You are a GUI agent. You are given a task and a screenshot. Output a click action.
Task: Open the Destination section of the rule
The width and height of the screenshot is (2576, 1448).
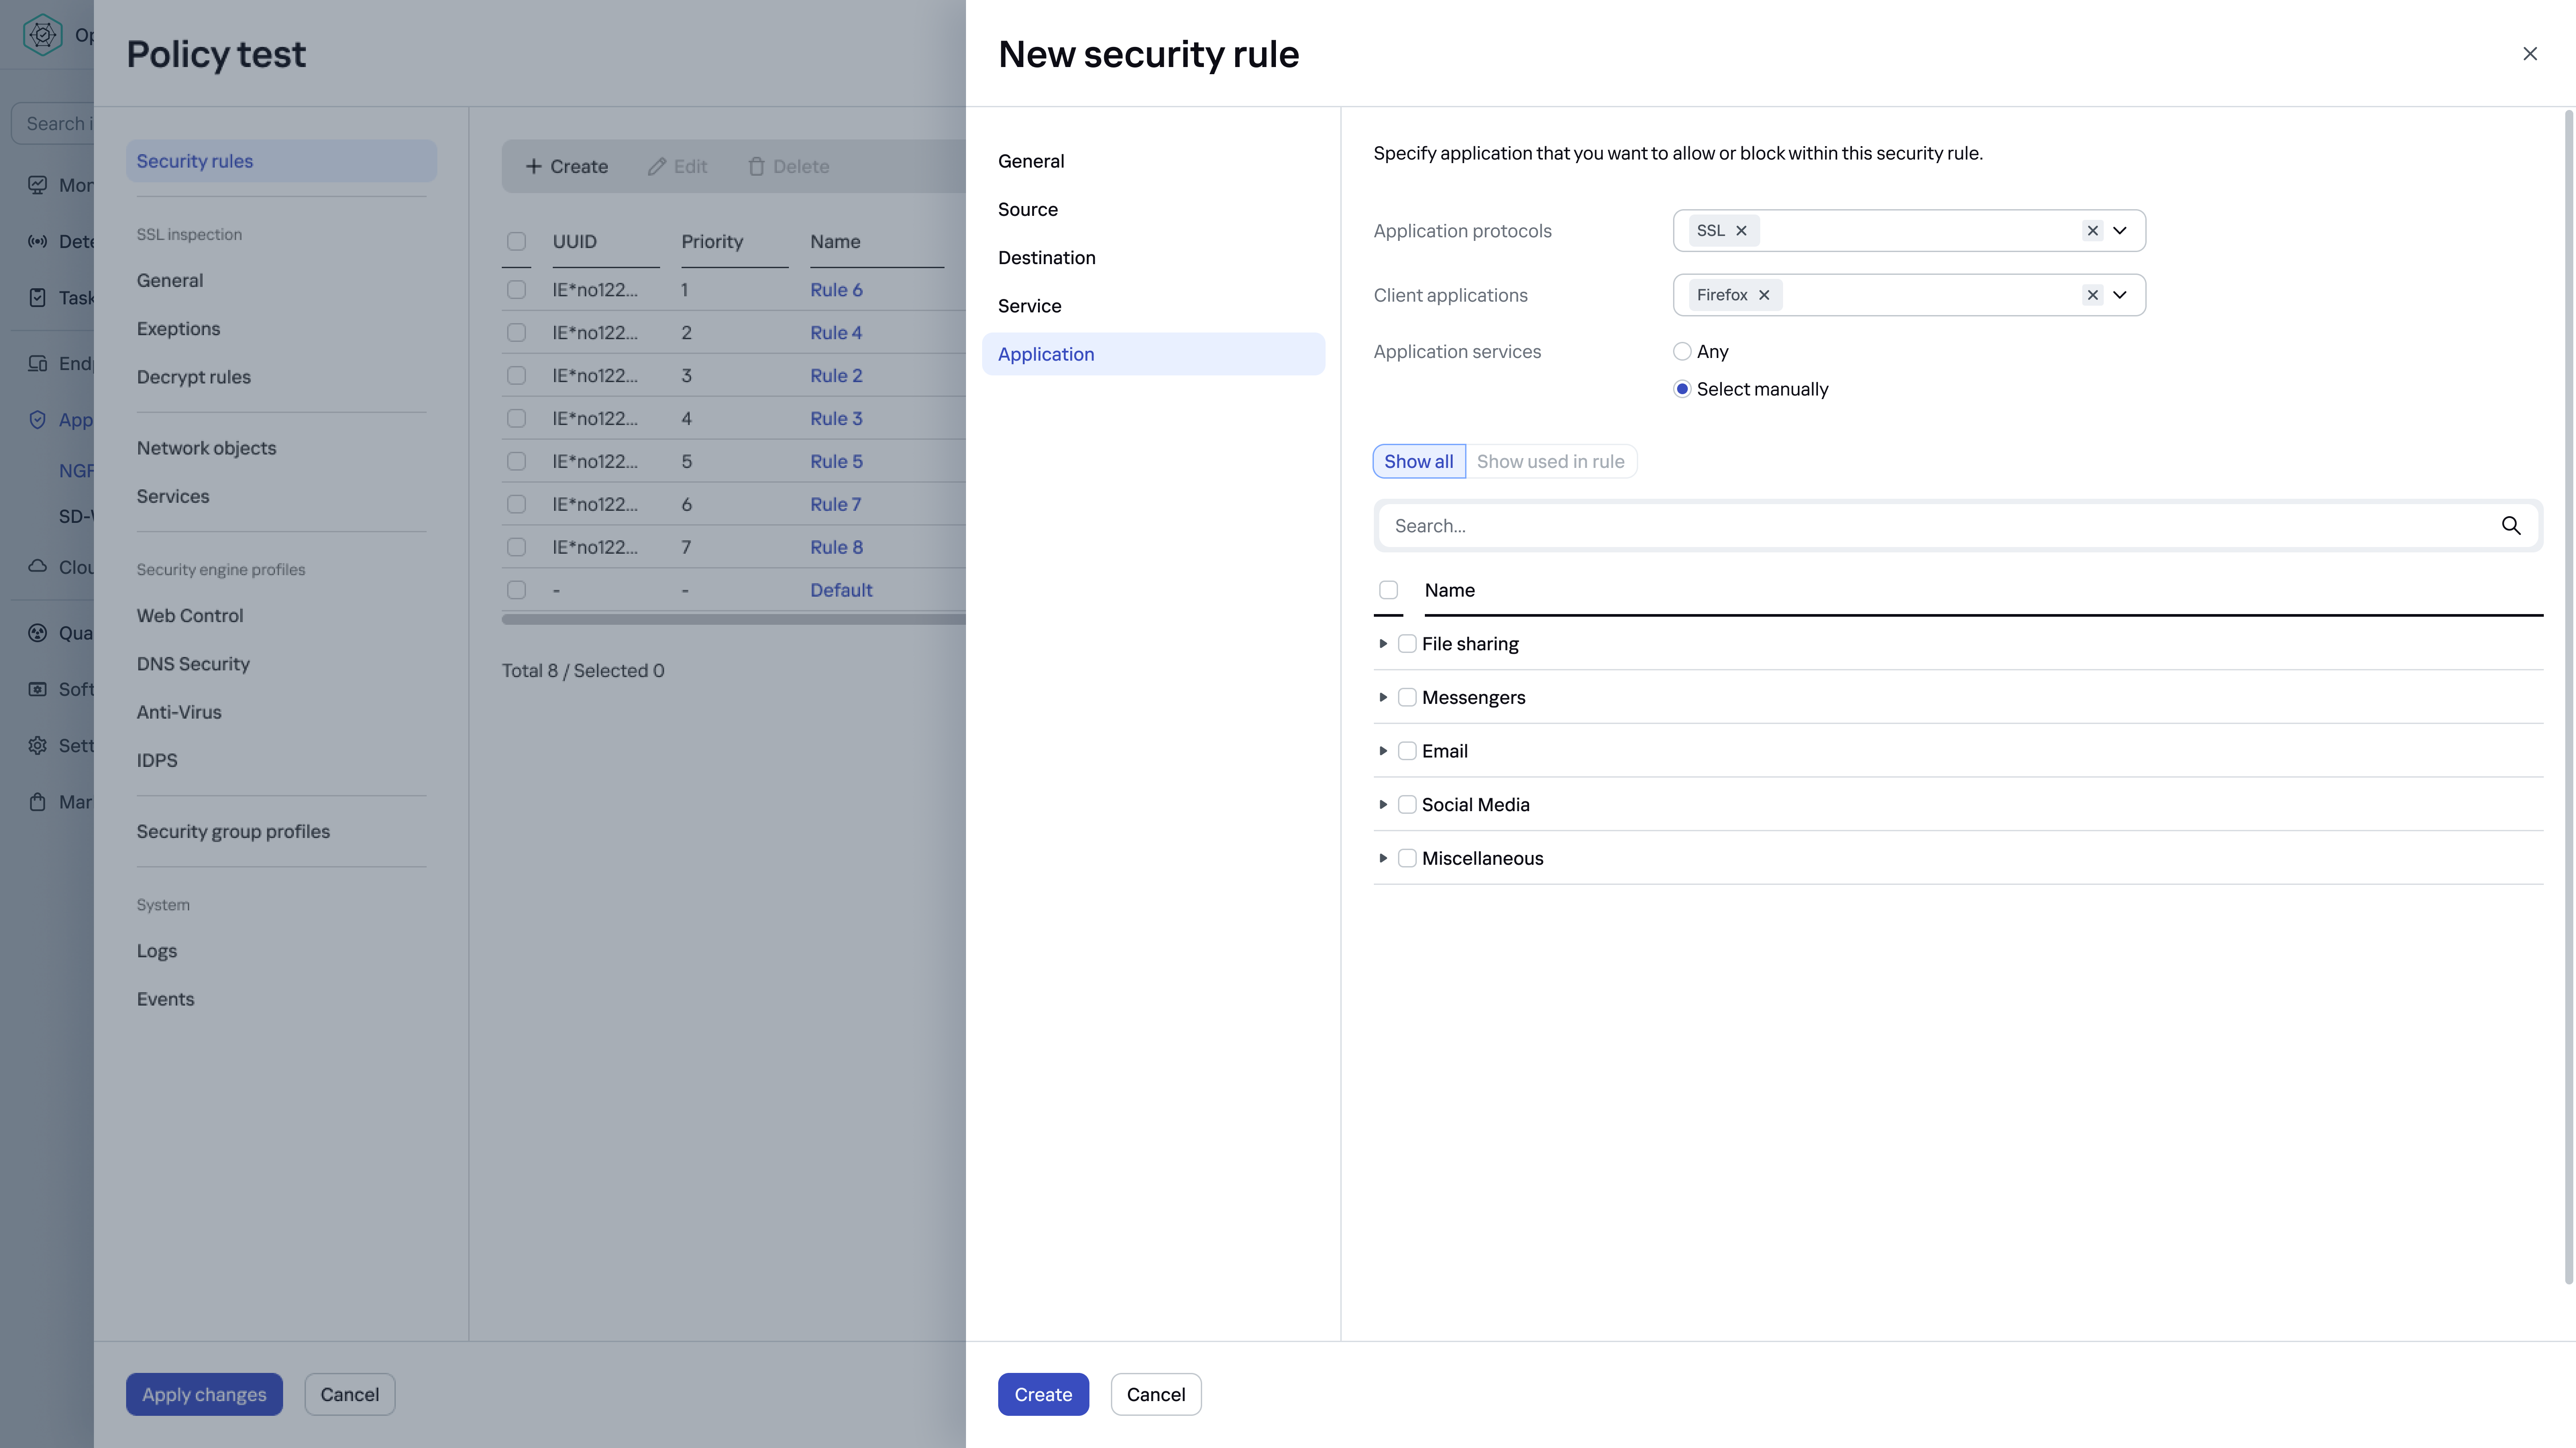tap(1046, 258)
